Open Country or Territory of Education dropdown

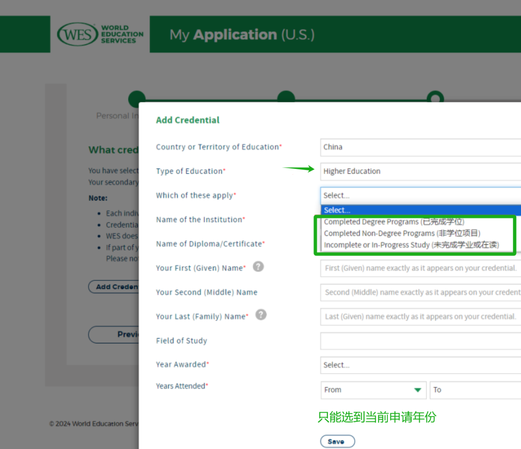pos(420,147)
